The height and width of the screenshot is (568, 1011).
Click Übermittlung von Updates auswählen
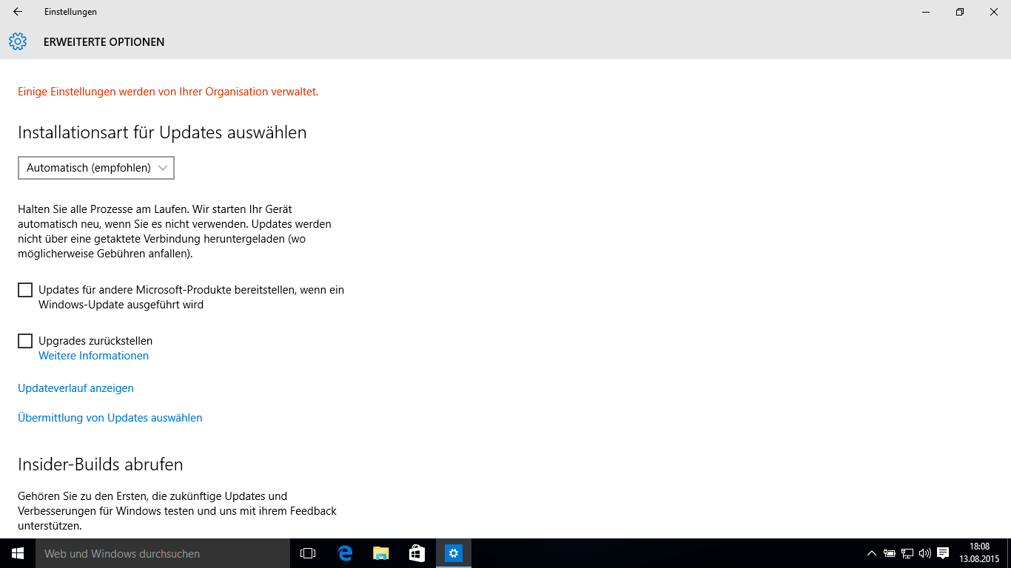pyautogui.click(x=110, y=418)
